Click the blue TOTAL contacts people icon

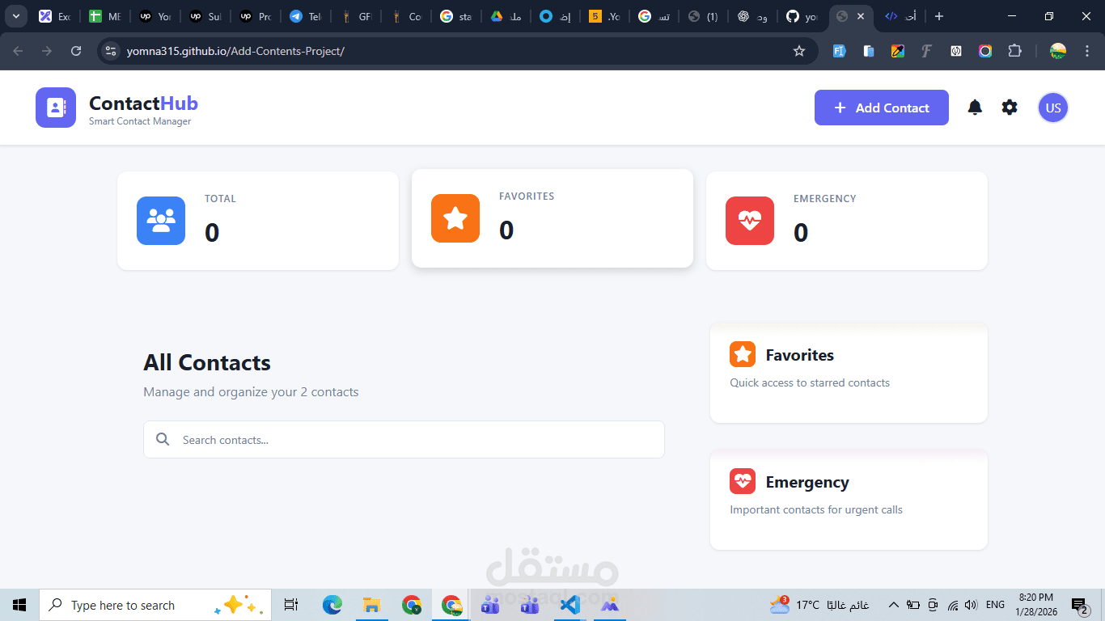coord(160,220)
